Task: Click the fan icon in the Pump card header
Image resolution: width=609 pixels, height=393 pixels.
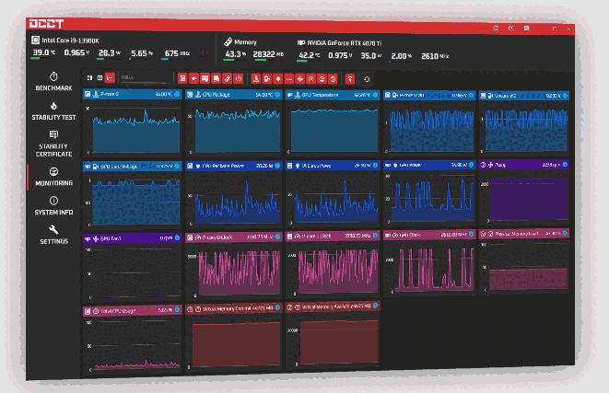Action: click(490, 165)
